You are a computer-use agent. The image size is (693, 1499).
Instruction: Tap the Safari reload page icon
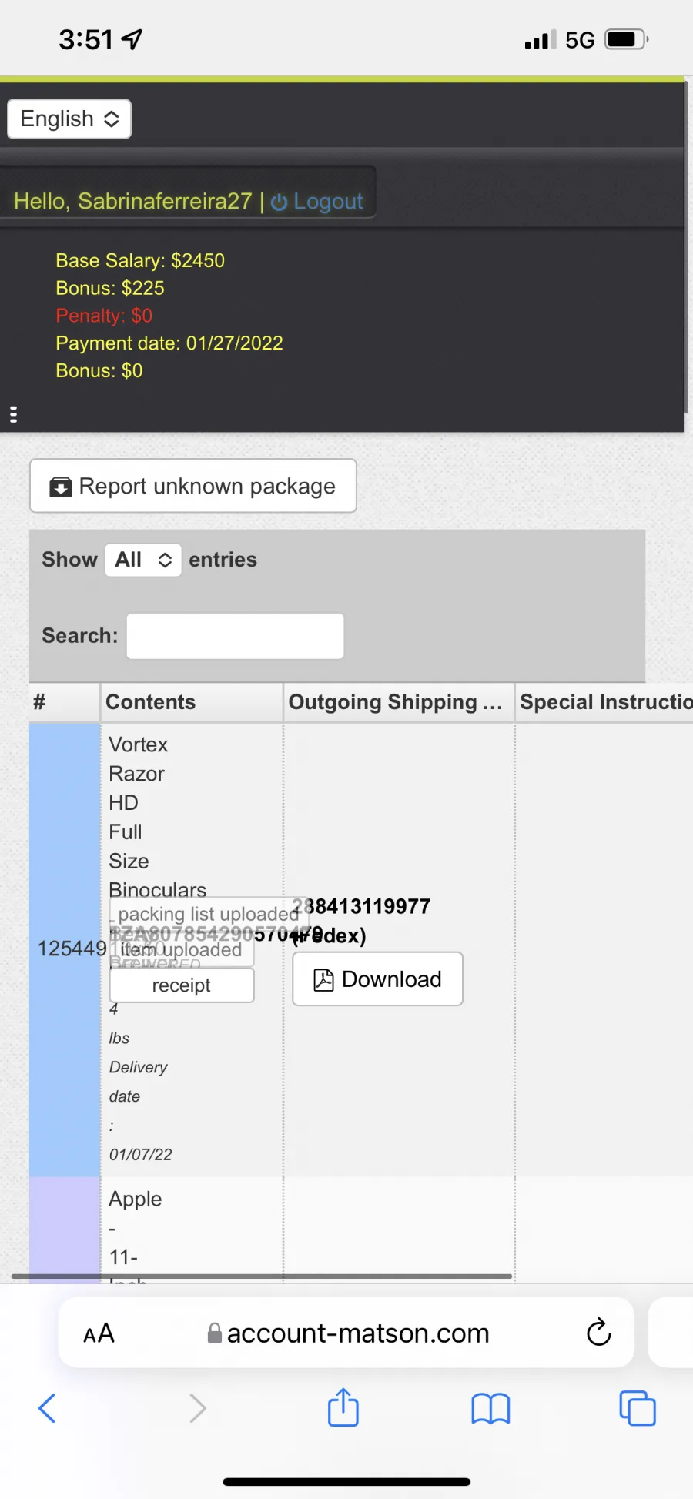pyautogui.click(x=598, y=1332)
